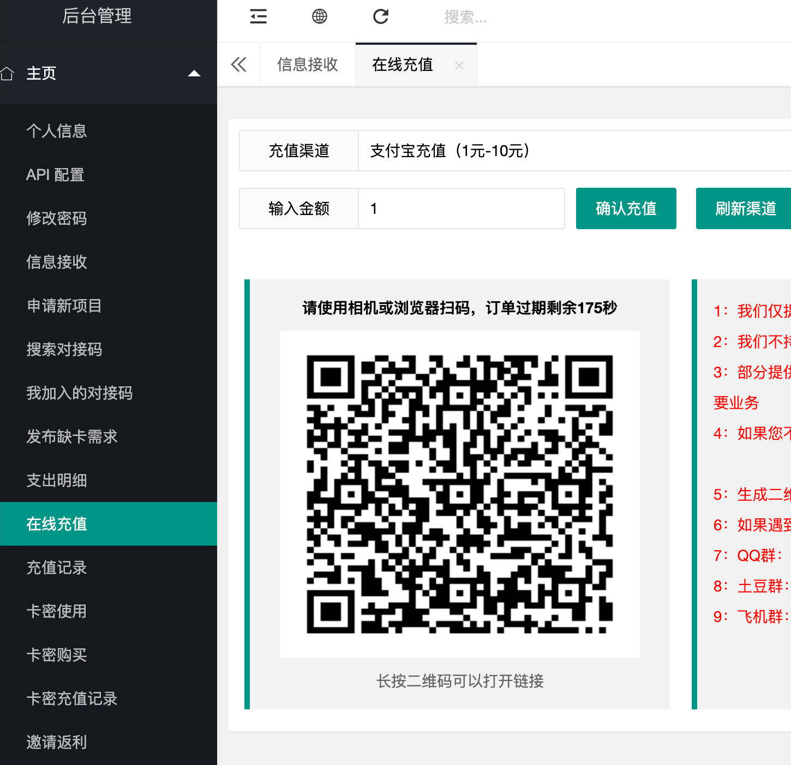Click the 后台管理 title
The image size is (791, 765).
pos(97,16)
